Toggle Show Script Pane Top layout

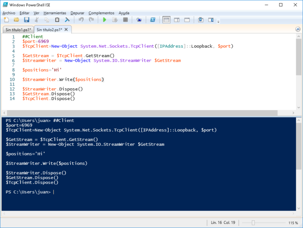click(x=166, y=20)
